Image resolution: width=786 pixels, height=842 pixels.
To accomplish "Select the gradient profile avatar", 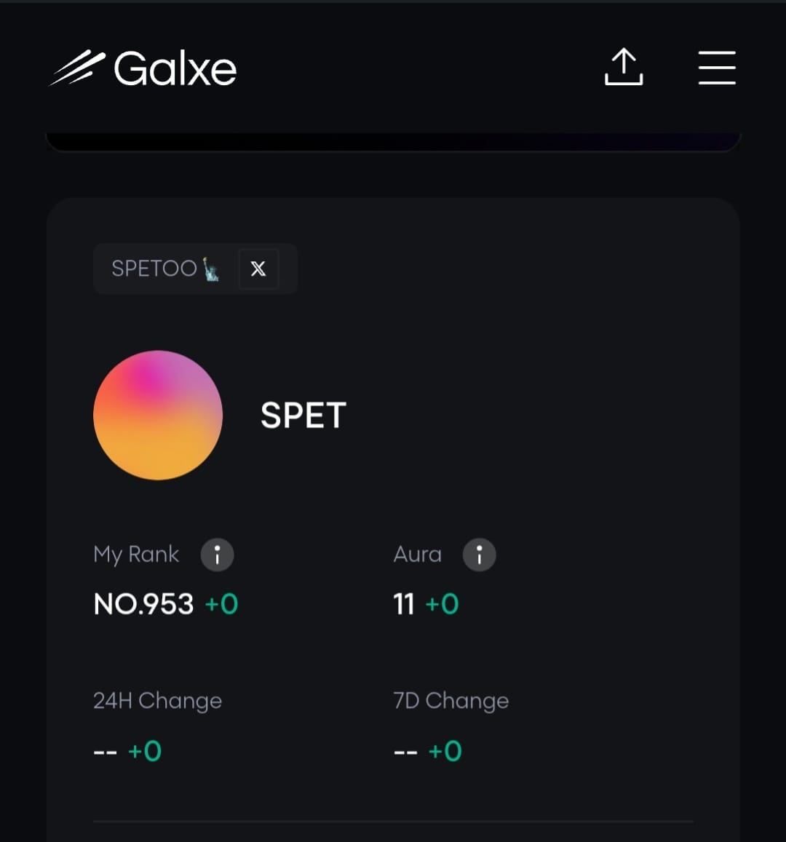I will 158,415.
